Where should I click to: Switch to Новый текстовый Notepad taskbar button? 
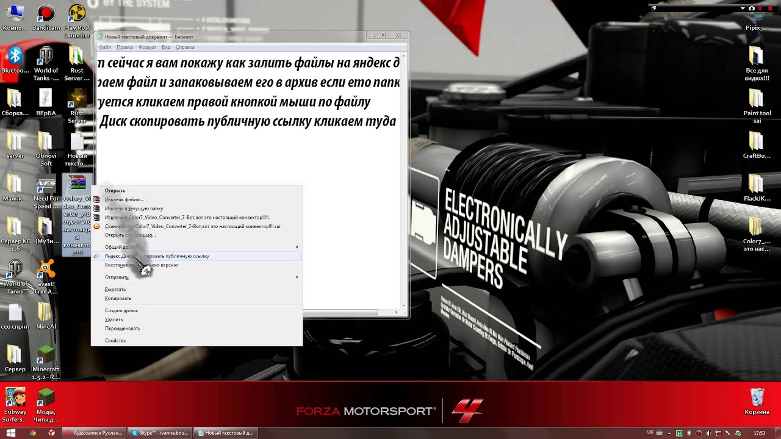point(225,433)
